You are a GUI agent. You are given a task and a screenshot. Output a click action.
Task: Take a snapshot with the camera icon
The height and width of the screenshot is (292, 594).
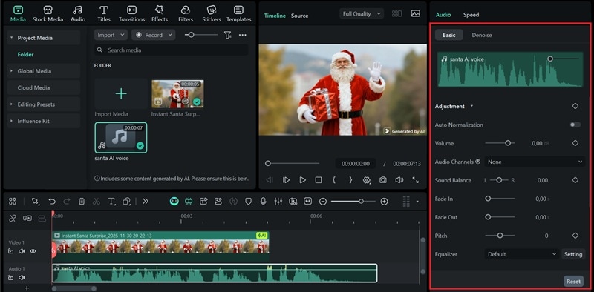pos(383,180)
